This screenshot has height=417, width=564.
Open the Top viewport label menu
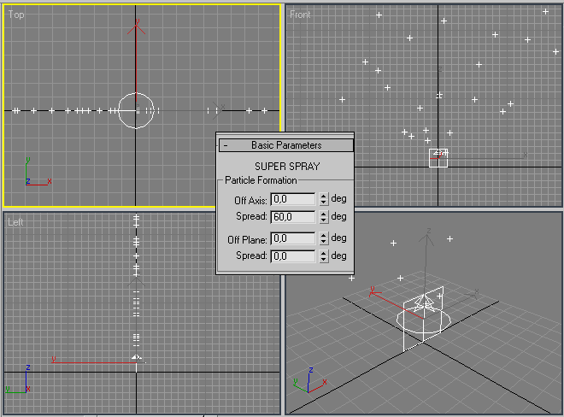pyautogui.click(x=16, y=15)
